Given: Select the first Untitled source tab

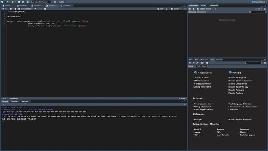Looking at the screenshot, I should point(8,5).
